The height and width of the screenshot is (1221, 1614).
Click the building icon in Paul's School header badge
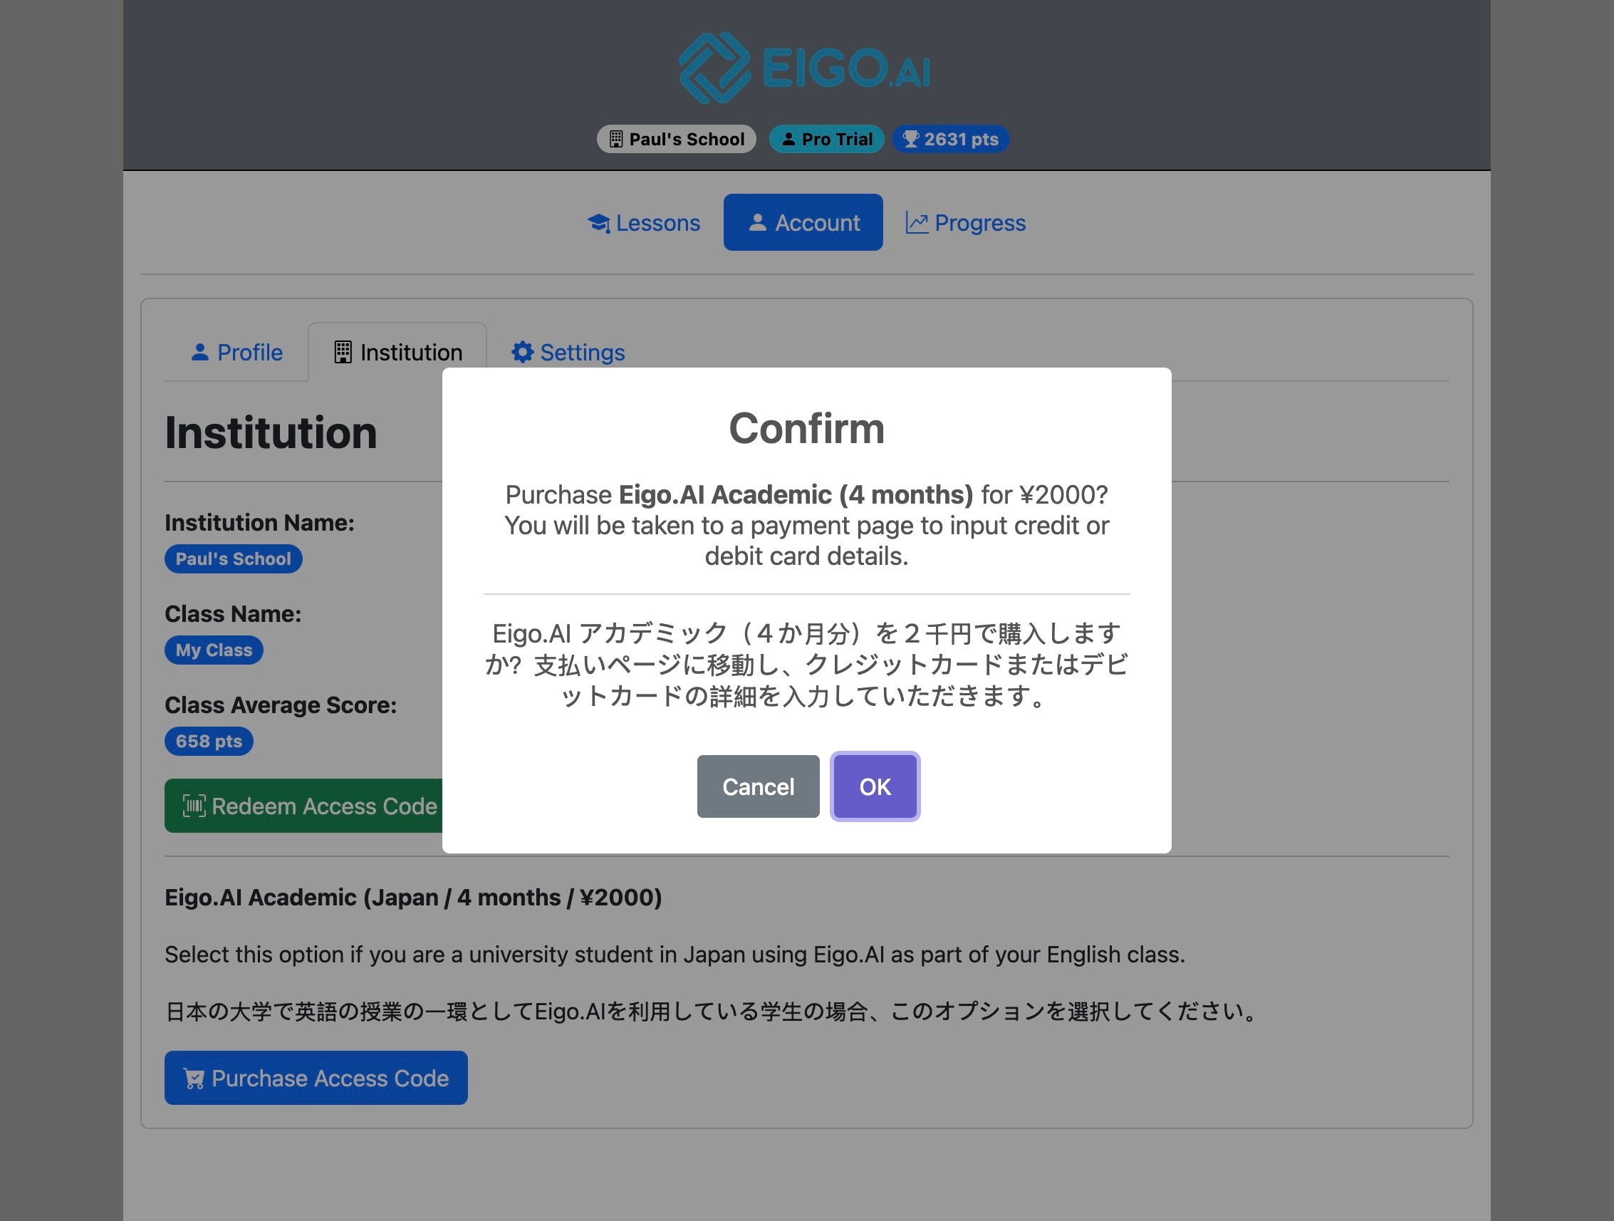[617, 139]
